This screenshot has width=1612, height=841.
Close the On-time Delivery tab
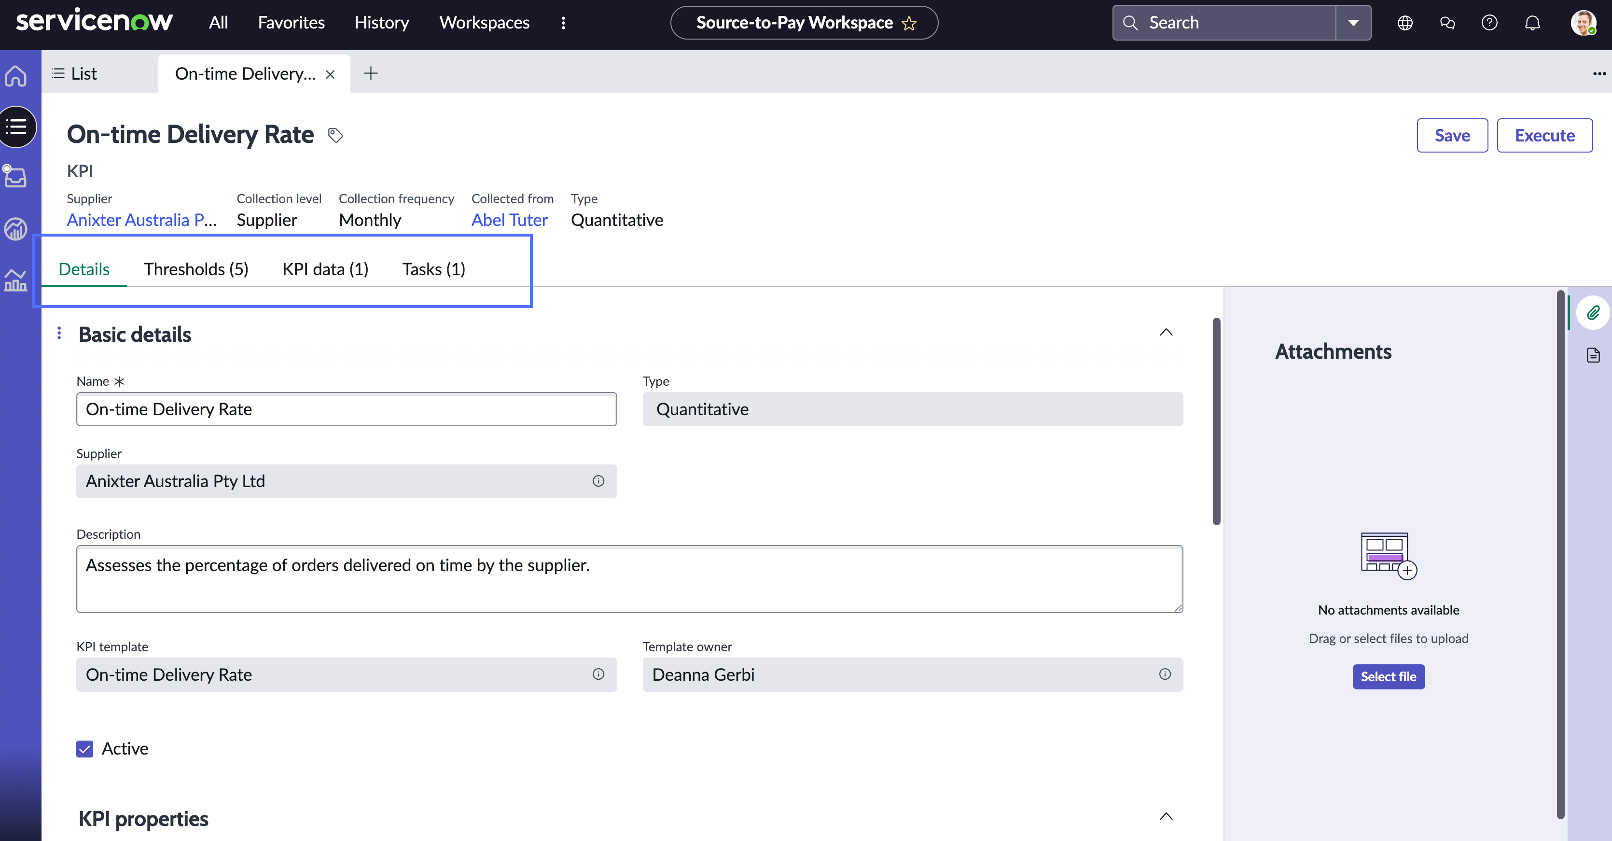tap(331, 74)
